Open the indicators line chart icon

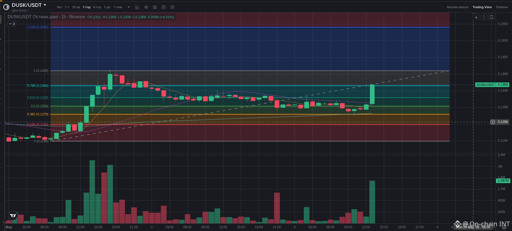pyautogui.click(x=137, y=7)
